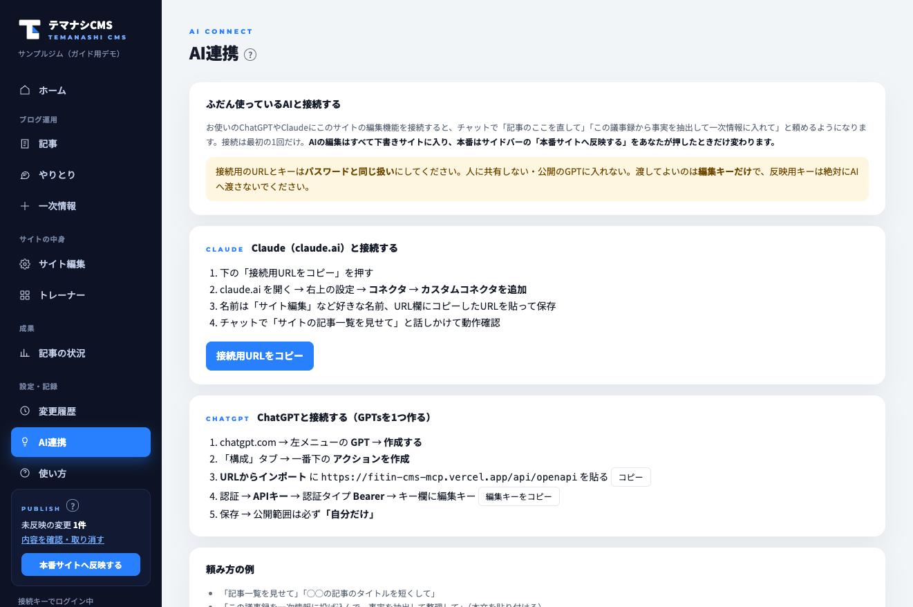This screenshot has height=607, width=913.
Task: Click the openapi URL text
Action: point(449,477)
